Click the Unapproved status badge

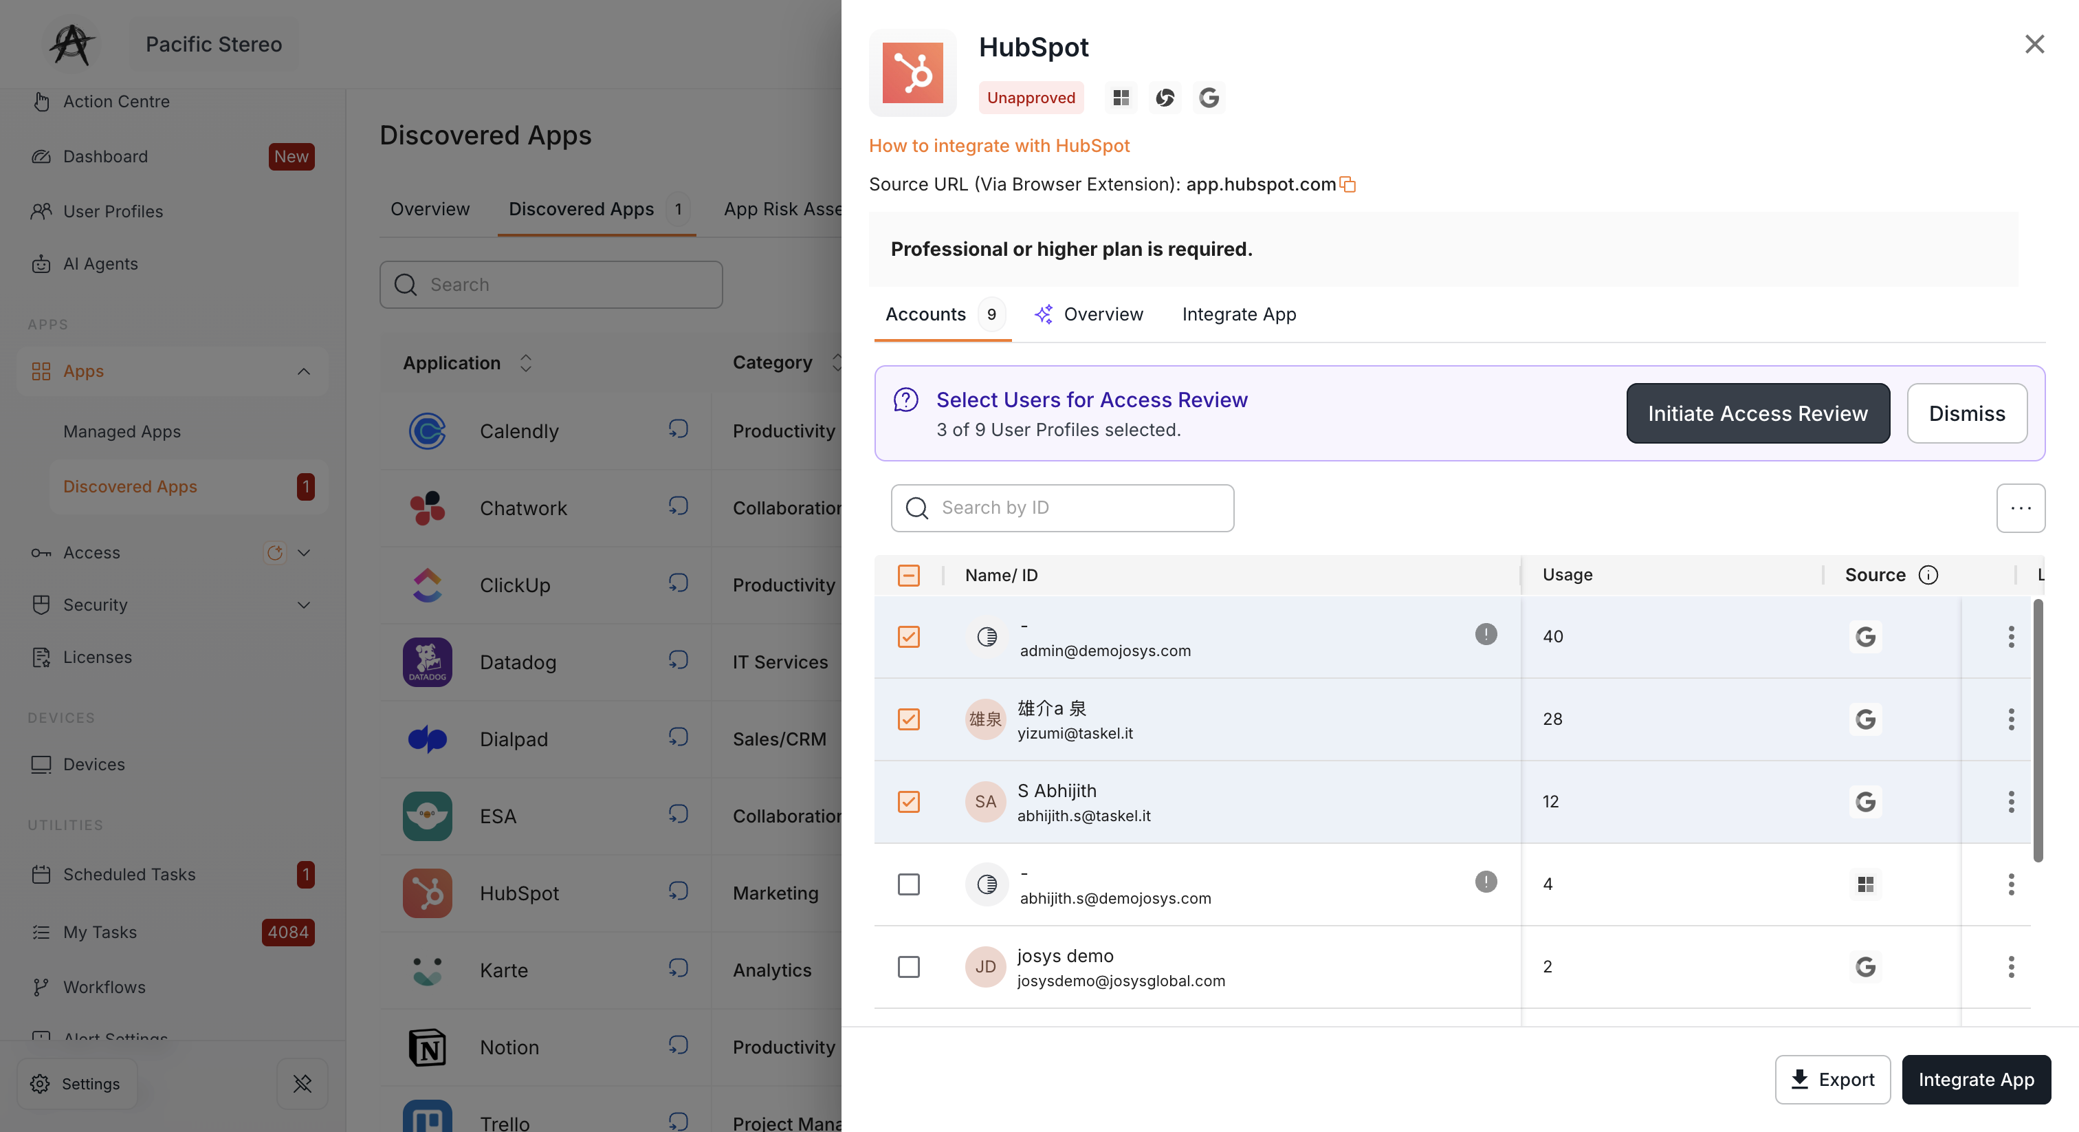tap(1031, 98)
